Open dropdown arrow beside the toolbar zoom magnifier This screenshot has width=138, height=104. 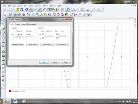pos(70,10)
